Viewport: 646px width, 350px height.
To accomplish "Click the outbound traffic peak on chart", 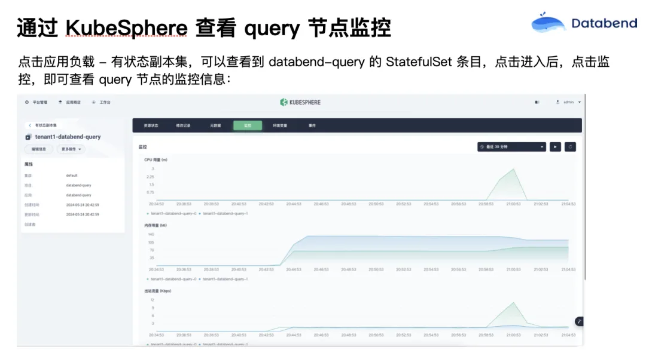I will [x=513, y=303].
